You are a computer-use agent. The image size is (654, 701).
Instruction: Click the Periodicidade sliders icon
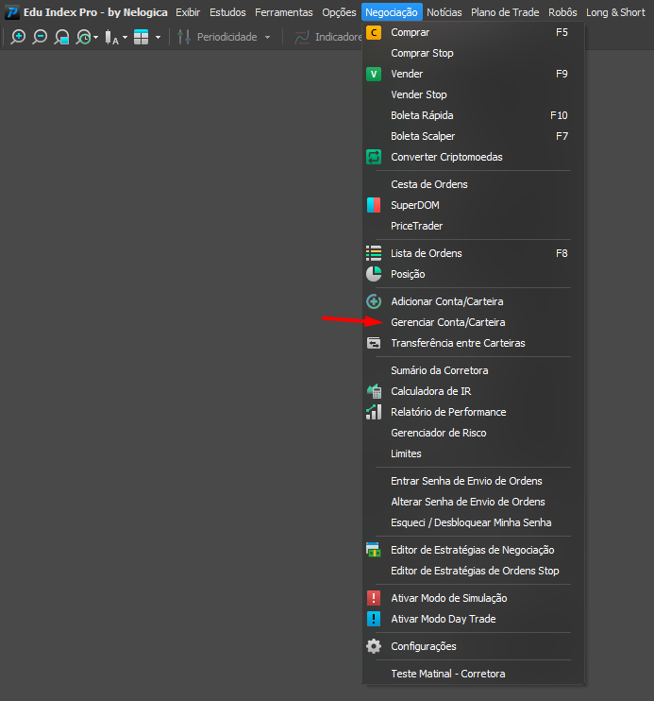(x=184, y=37)
